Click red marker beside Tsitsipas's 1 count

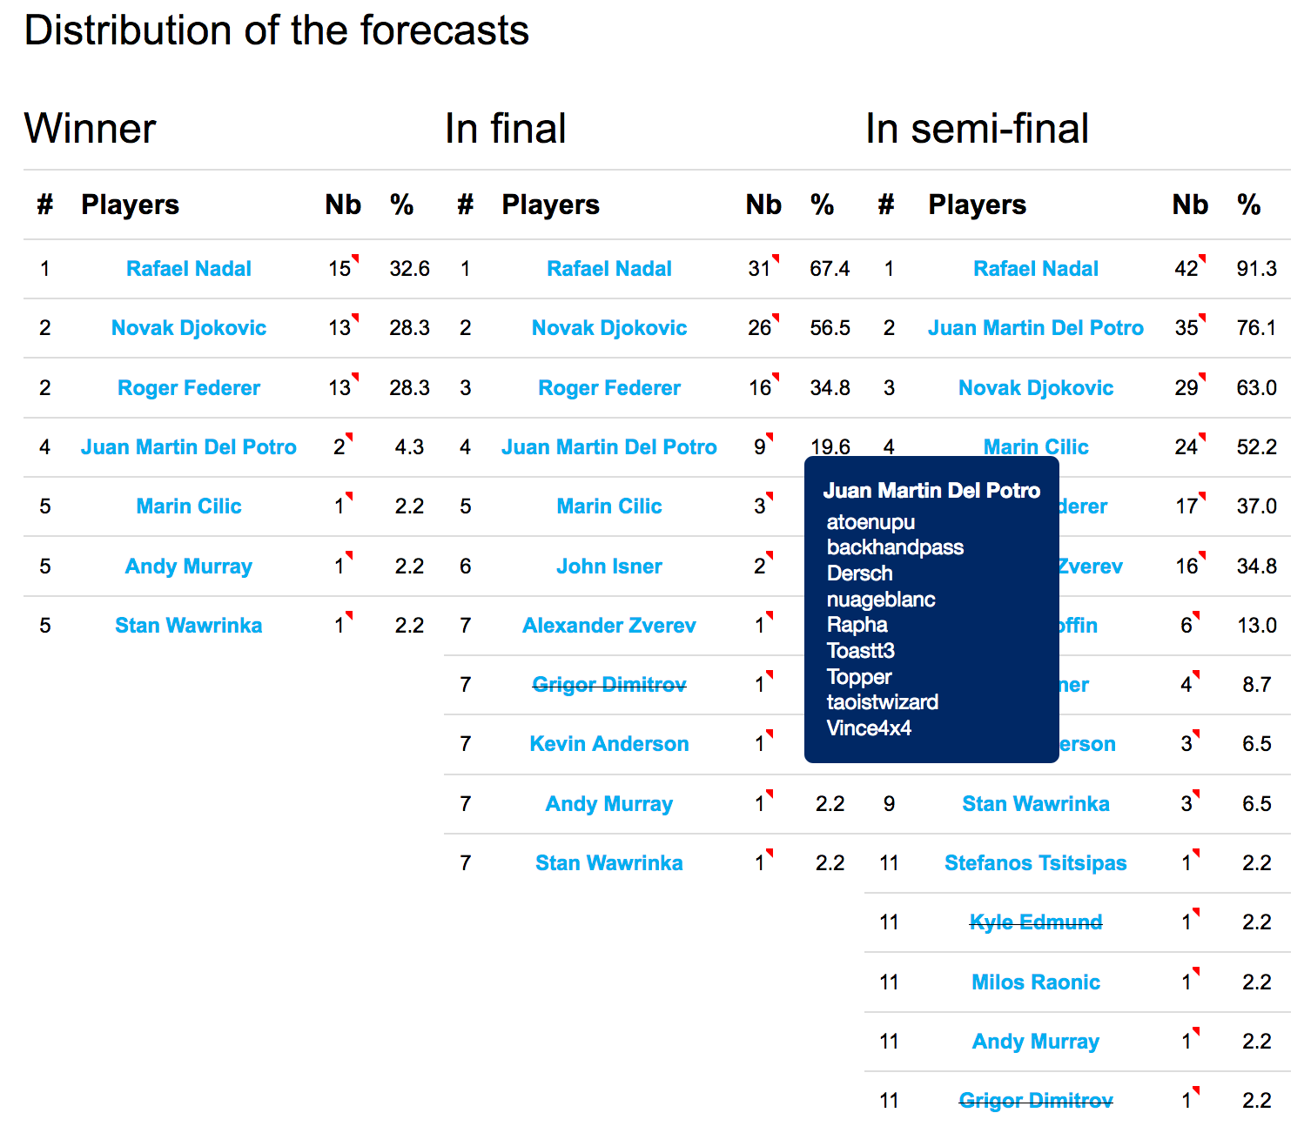click(1196, 852)
